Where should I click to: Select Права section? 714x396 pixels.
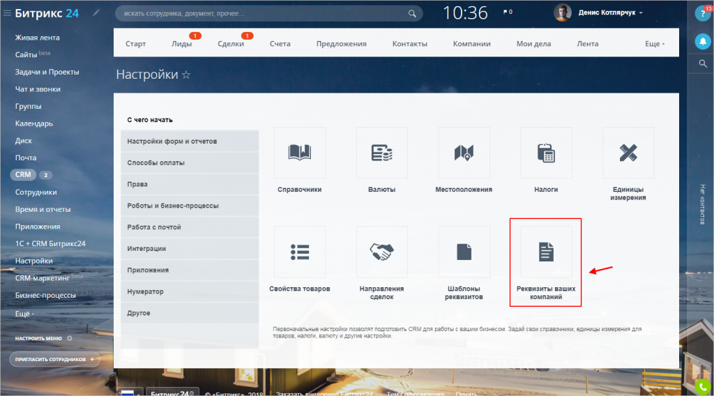tap(190, 184)
